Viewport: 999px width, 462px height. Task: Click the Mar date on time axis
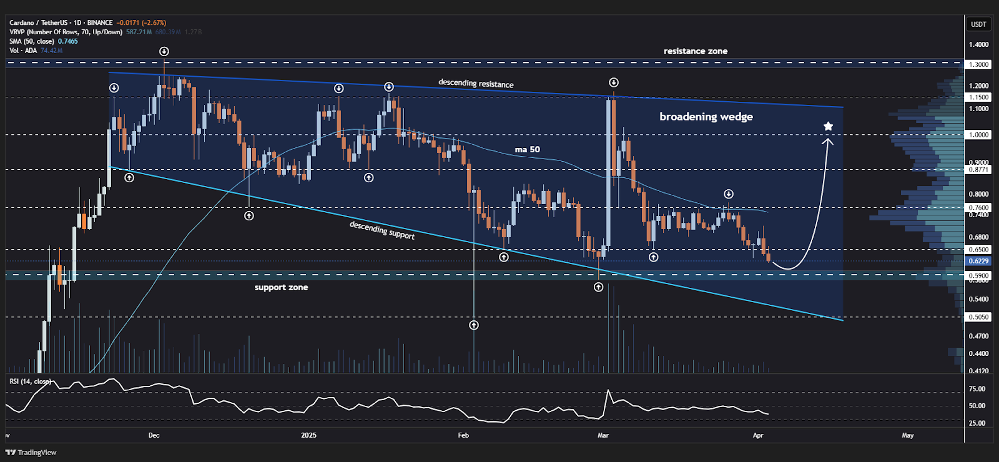coord(603,435)
